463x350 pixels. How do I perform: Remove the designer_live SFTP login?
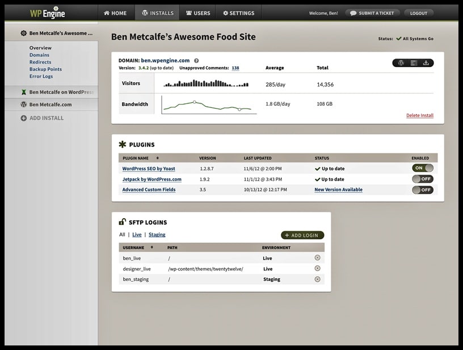[x=317, y=268]
